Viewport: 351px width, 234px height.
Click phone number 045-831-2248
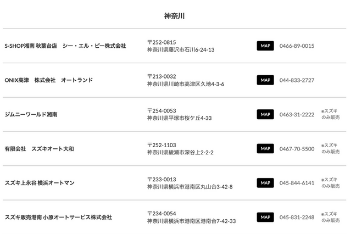coord(297,217)
